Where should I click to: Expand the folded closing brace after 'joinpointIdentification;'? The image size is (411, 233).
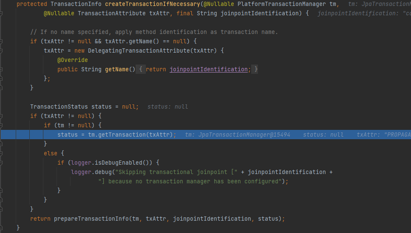[x=255, y=69]
